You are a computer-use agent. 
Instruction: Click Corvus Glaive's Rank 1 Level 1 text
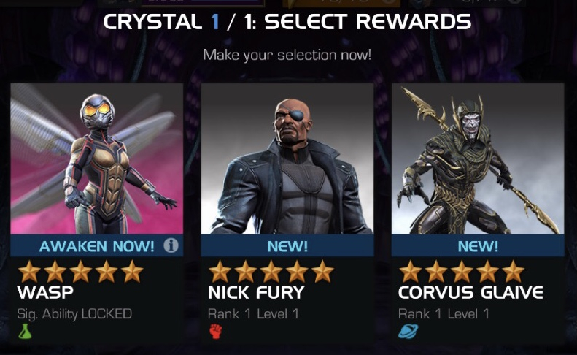[444, 314]
